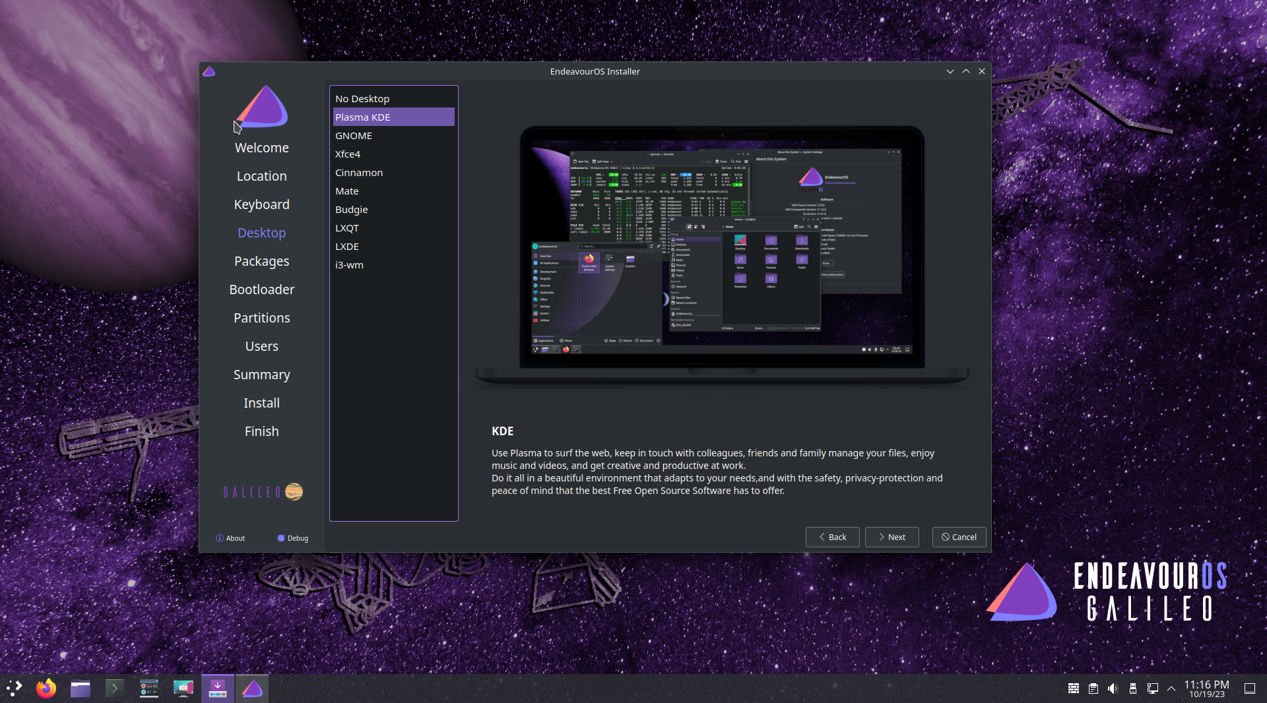
Task: Select the EndeavourOS taskbar window entry
Action: pos(252,688)
